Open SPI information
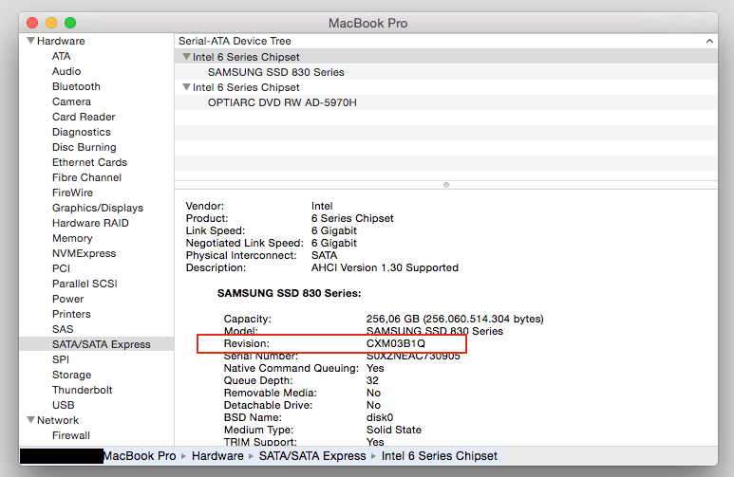734x477 pixels. tap(61, 359)
